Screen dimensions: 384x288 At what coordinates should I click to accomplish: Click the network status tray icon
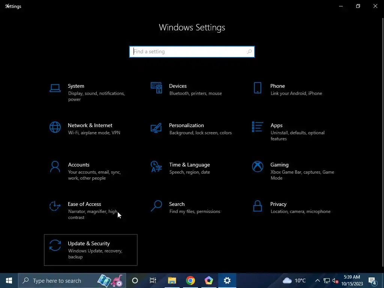click(327, 280)
